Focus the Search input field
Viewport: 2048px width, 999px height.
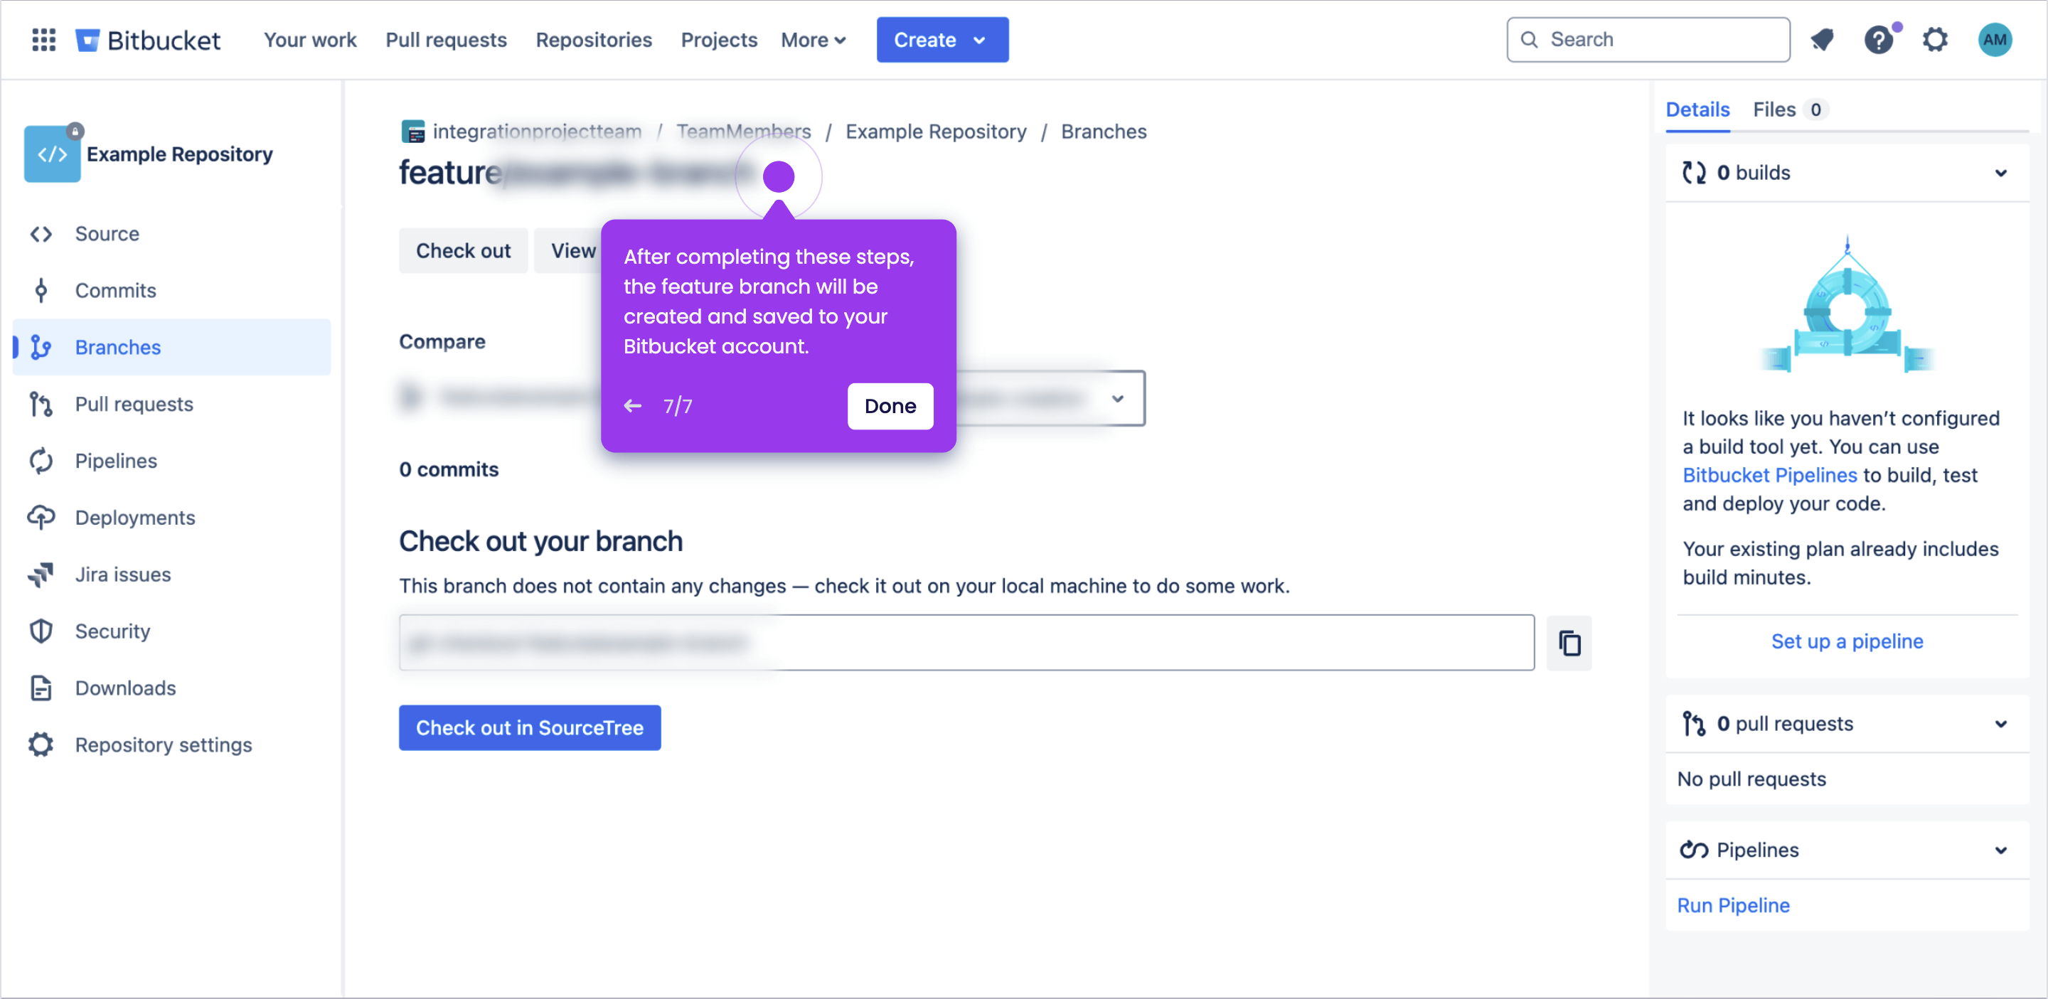1648,39
